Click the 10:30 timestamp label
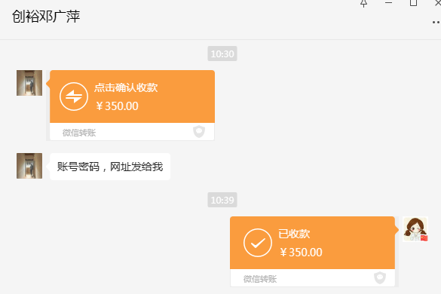The width and height of the screenshot is (441, 294). tap(222, 54)
